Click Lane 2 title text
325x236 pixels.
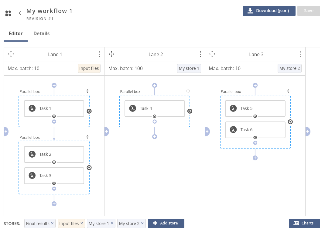pos(156,54)
